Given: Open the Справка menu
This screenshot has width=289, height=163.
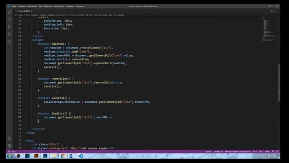Looking at the screenshot, I should coord(80,6).
